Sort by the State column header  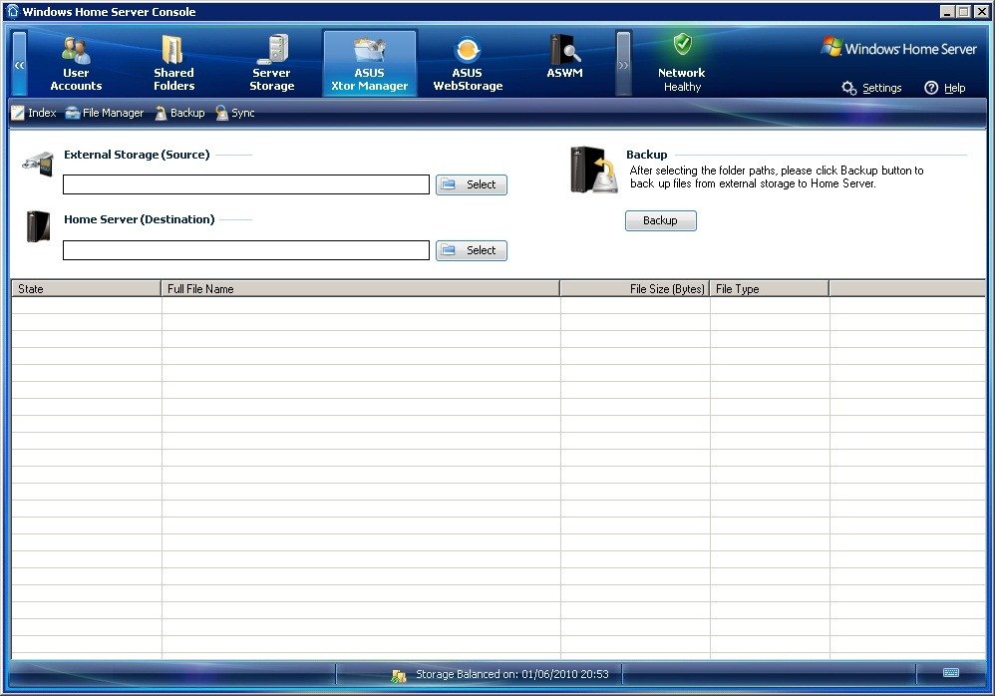pos(87,289)
